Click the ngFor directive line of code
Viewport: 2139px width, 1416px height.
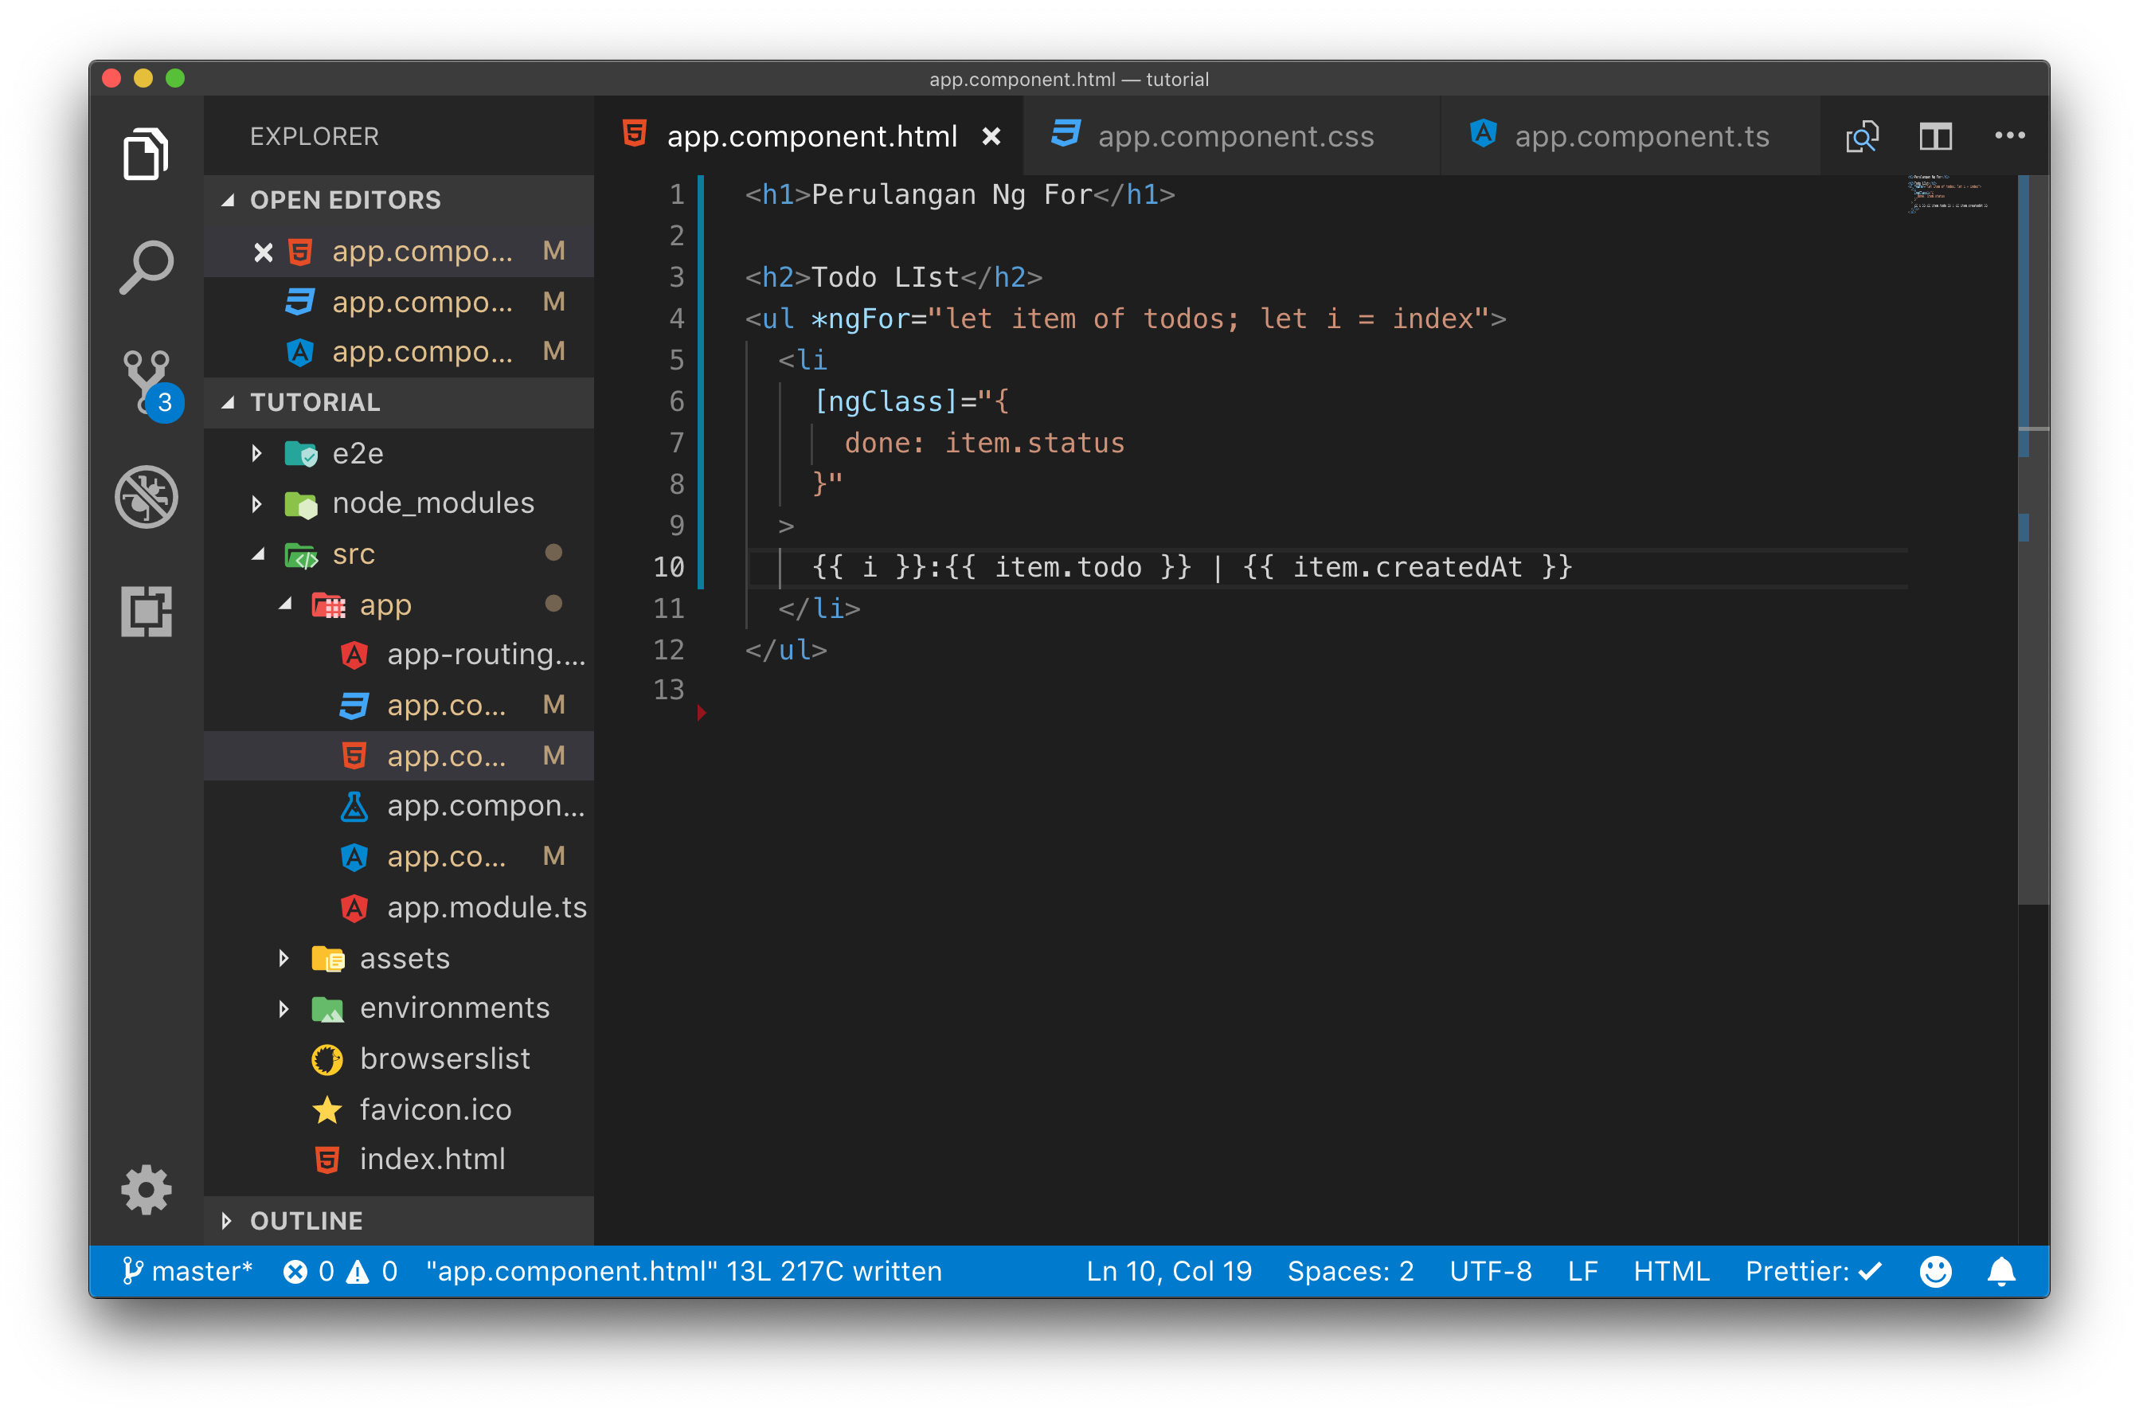pos(1125,319)
